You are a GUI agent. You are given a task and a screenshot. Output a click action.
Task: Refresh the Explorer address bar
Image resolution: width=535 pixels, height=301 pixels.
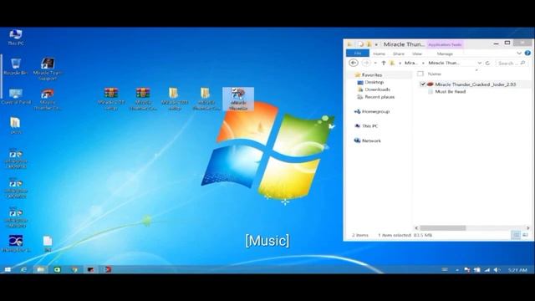coord(487,63)
